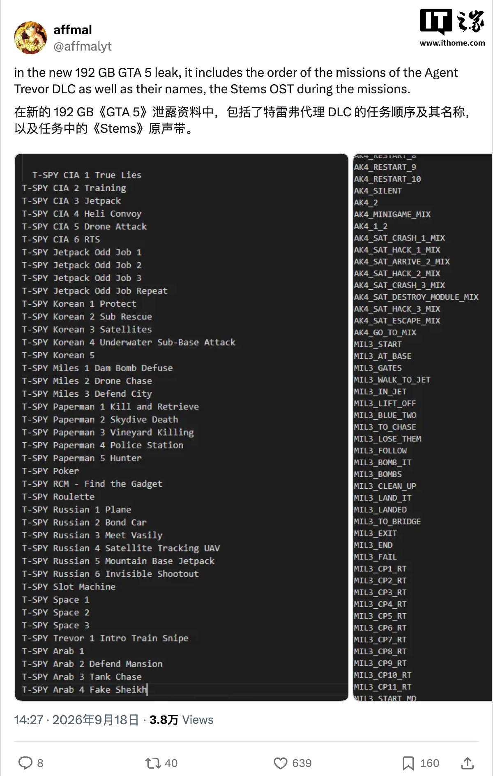
Task: Open the AK4 and MIL3 stems image
Action: pos(423,427)
